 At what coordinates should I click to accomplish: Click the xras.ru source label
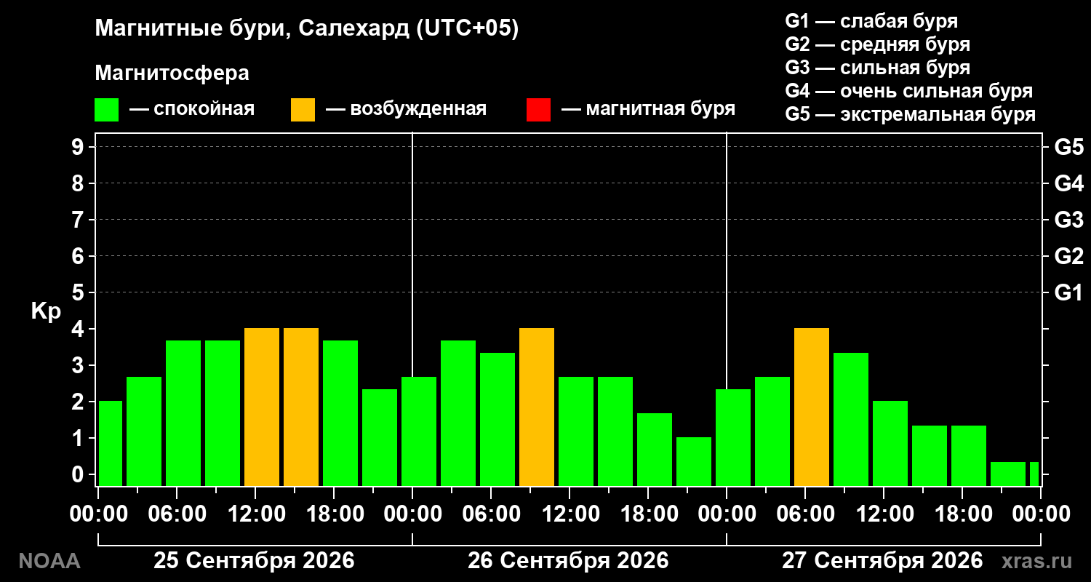pos(1037,562)
